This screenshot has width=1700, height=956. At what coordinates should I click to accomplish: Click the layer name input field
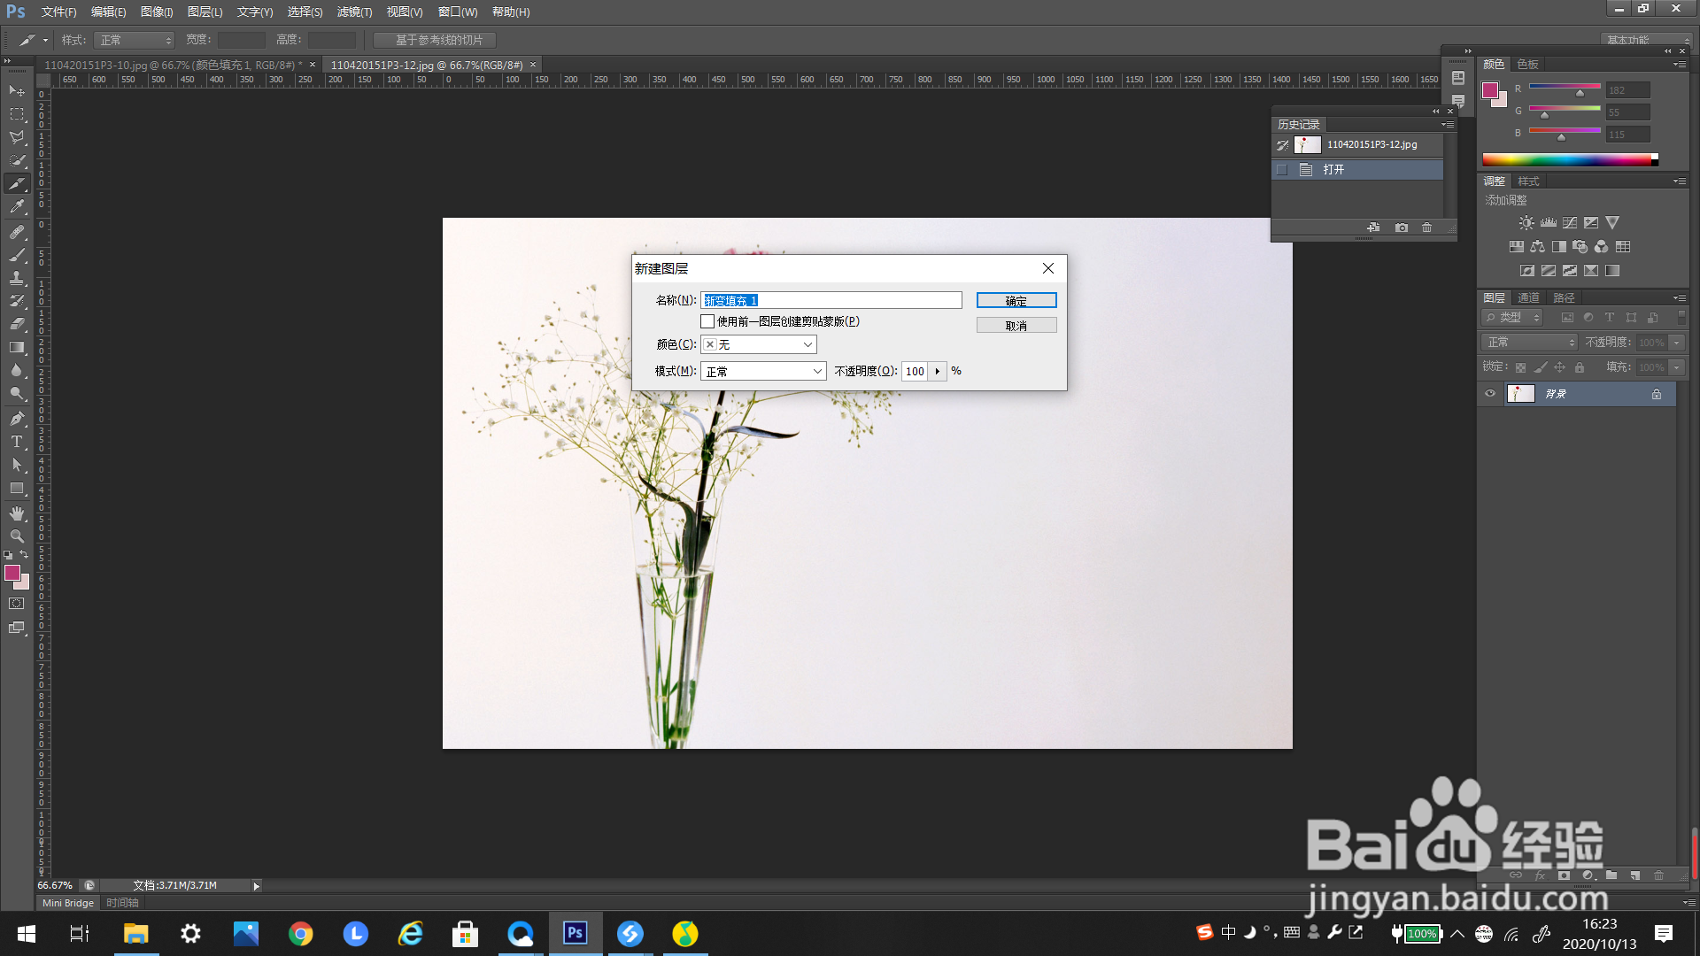(831, 301)
